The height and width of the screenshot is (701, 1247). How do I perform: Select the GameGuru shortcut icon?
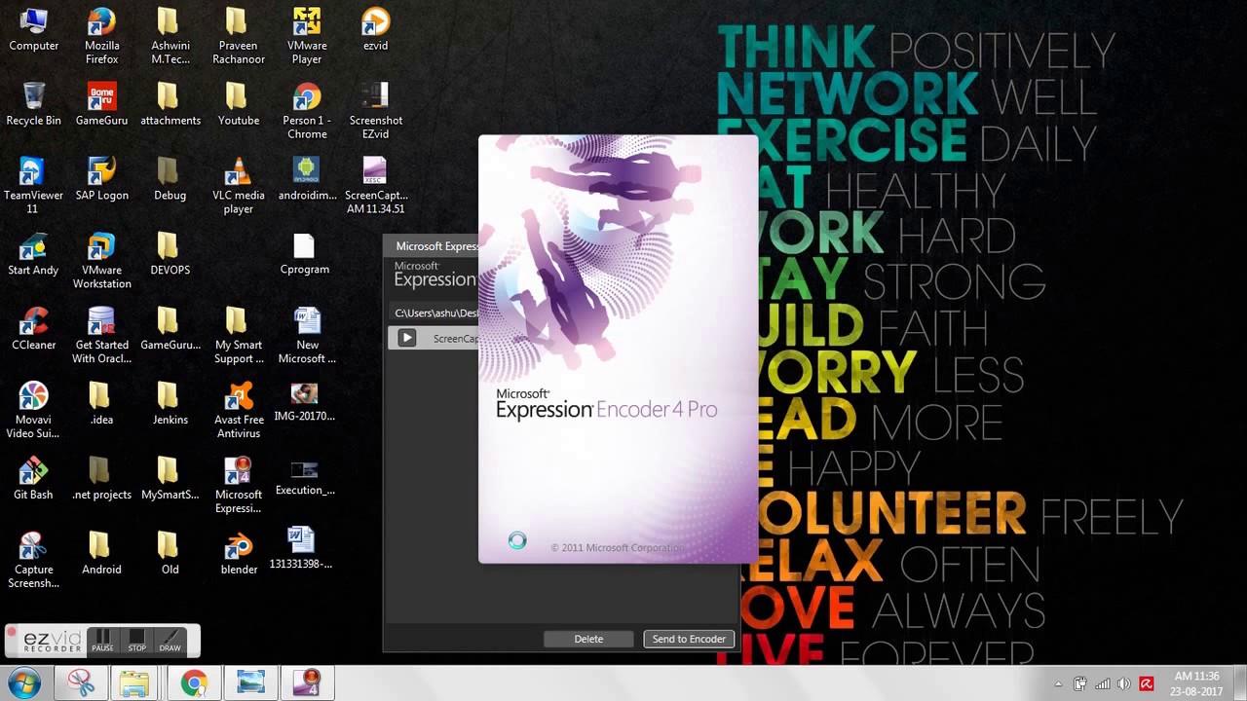tap(101, 104)
